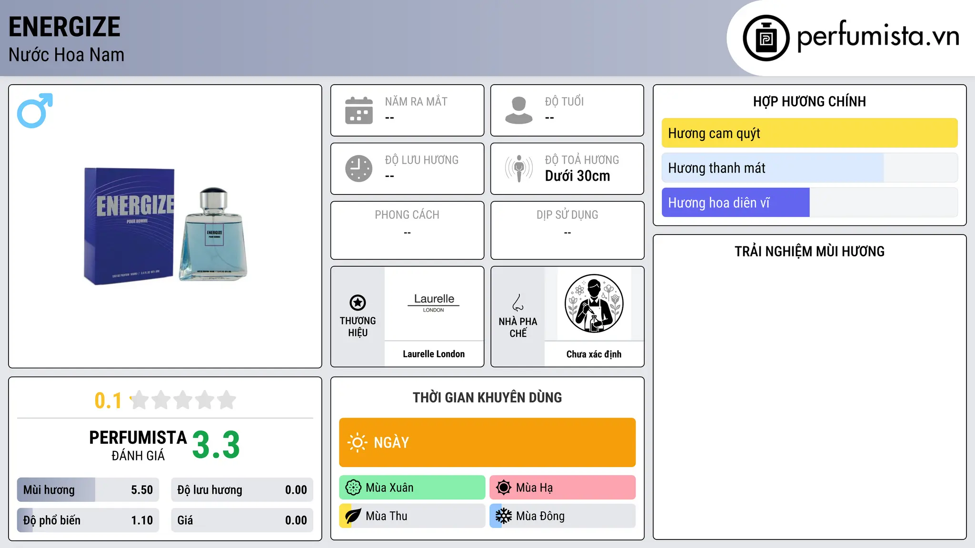Screen dimensions: 975x548
Task: Click the person icon for age group
Action: click(519, 110)
